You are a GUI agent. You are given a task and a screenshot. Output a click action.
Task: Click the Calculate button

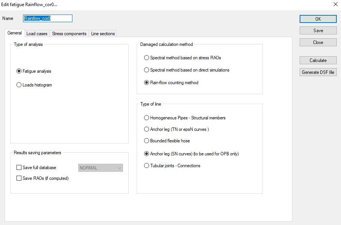[x=318, y=60]
